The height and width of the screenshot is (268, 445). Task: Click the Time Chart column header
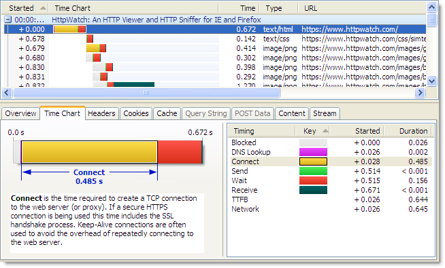[133, 8]
